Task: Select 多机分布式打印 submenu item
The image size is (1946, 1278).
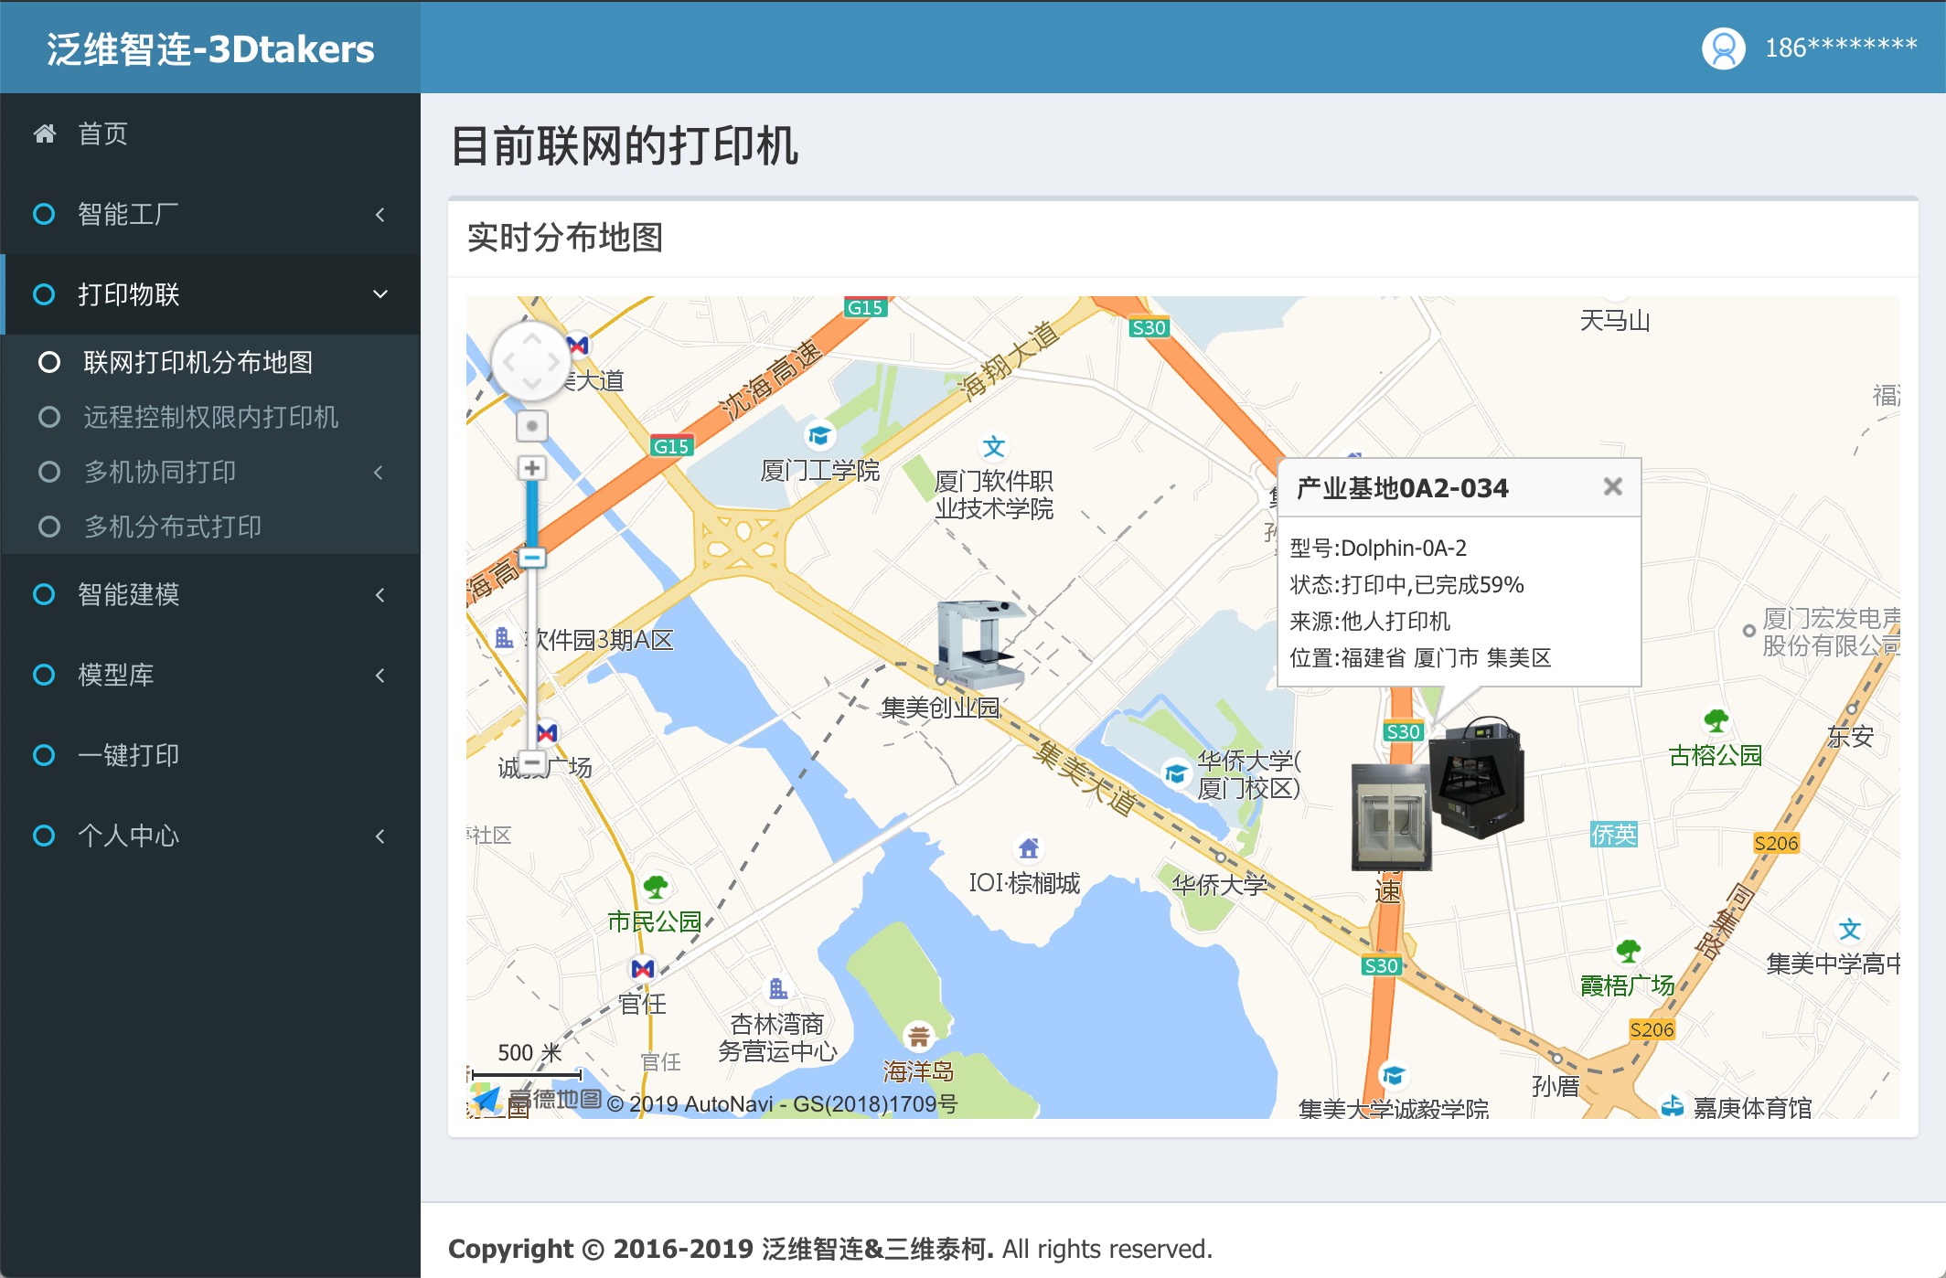Action: tap(210, 527)
